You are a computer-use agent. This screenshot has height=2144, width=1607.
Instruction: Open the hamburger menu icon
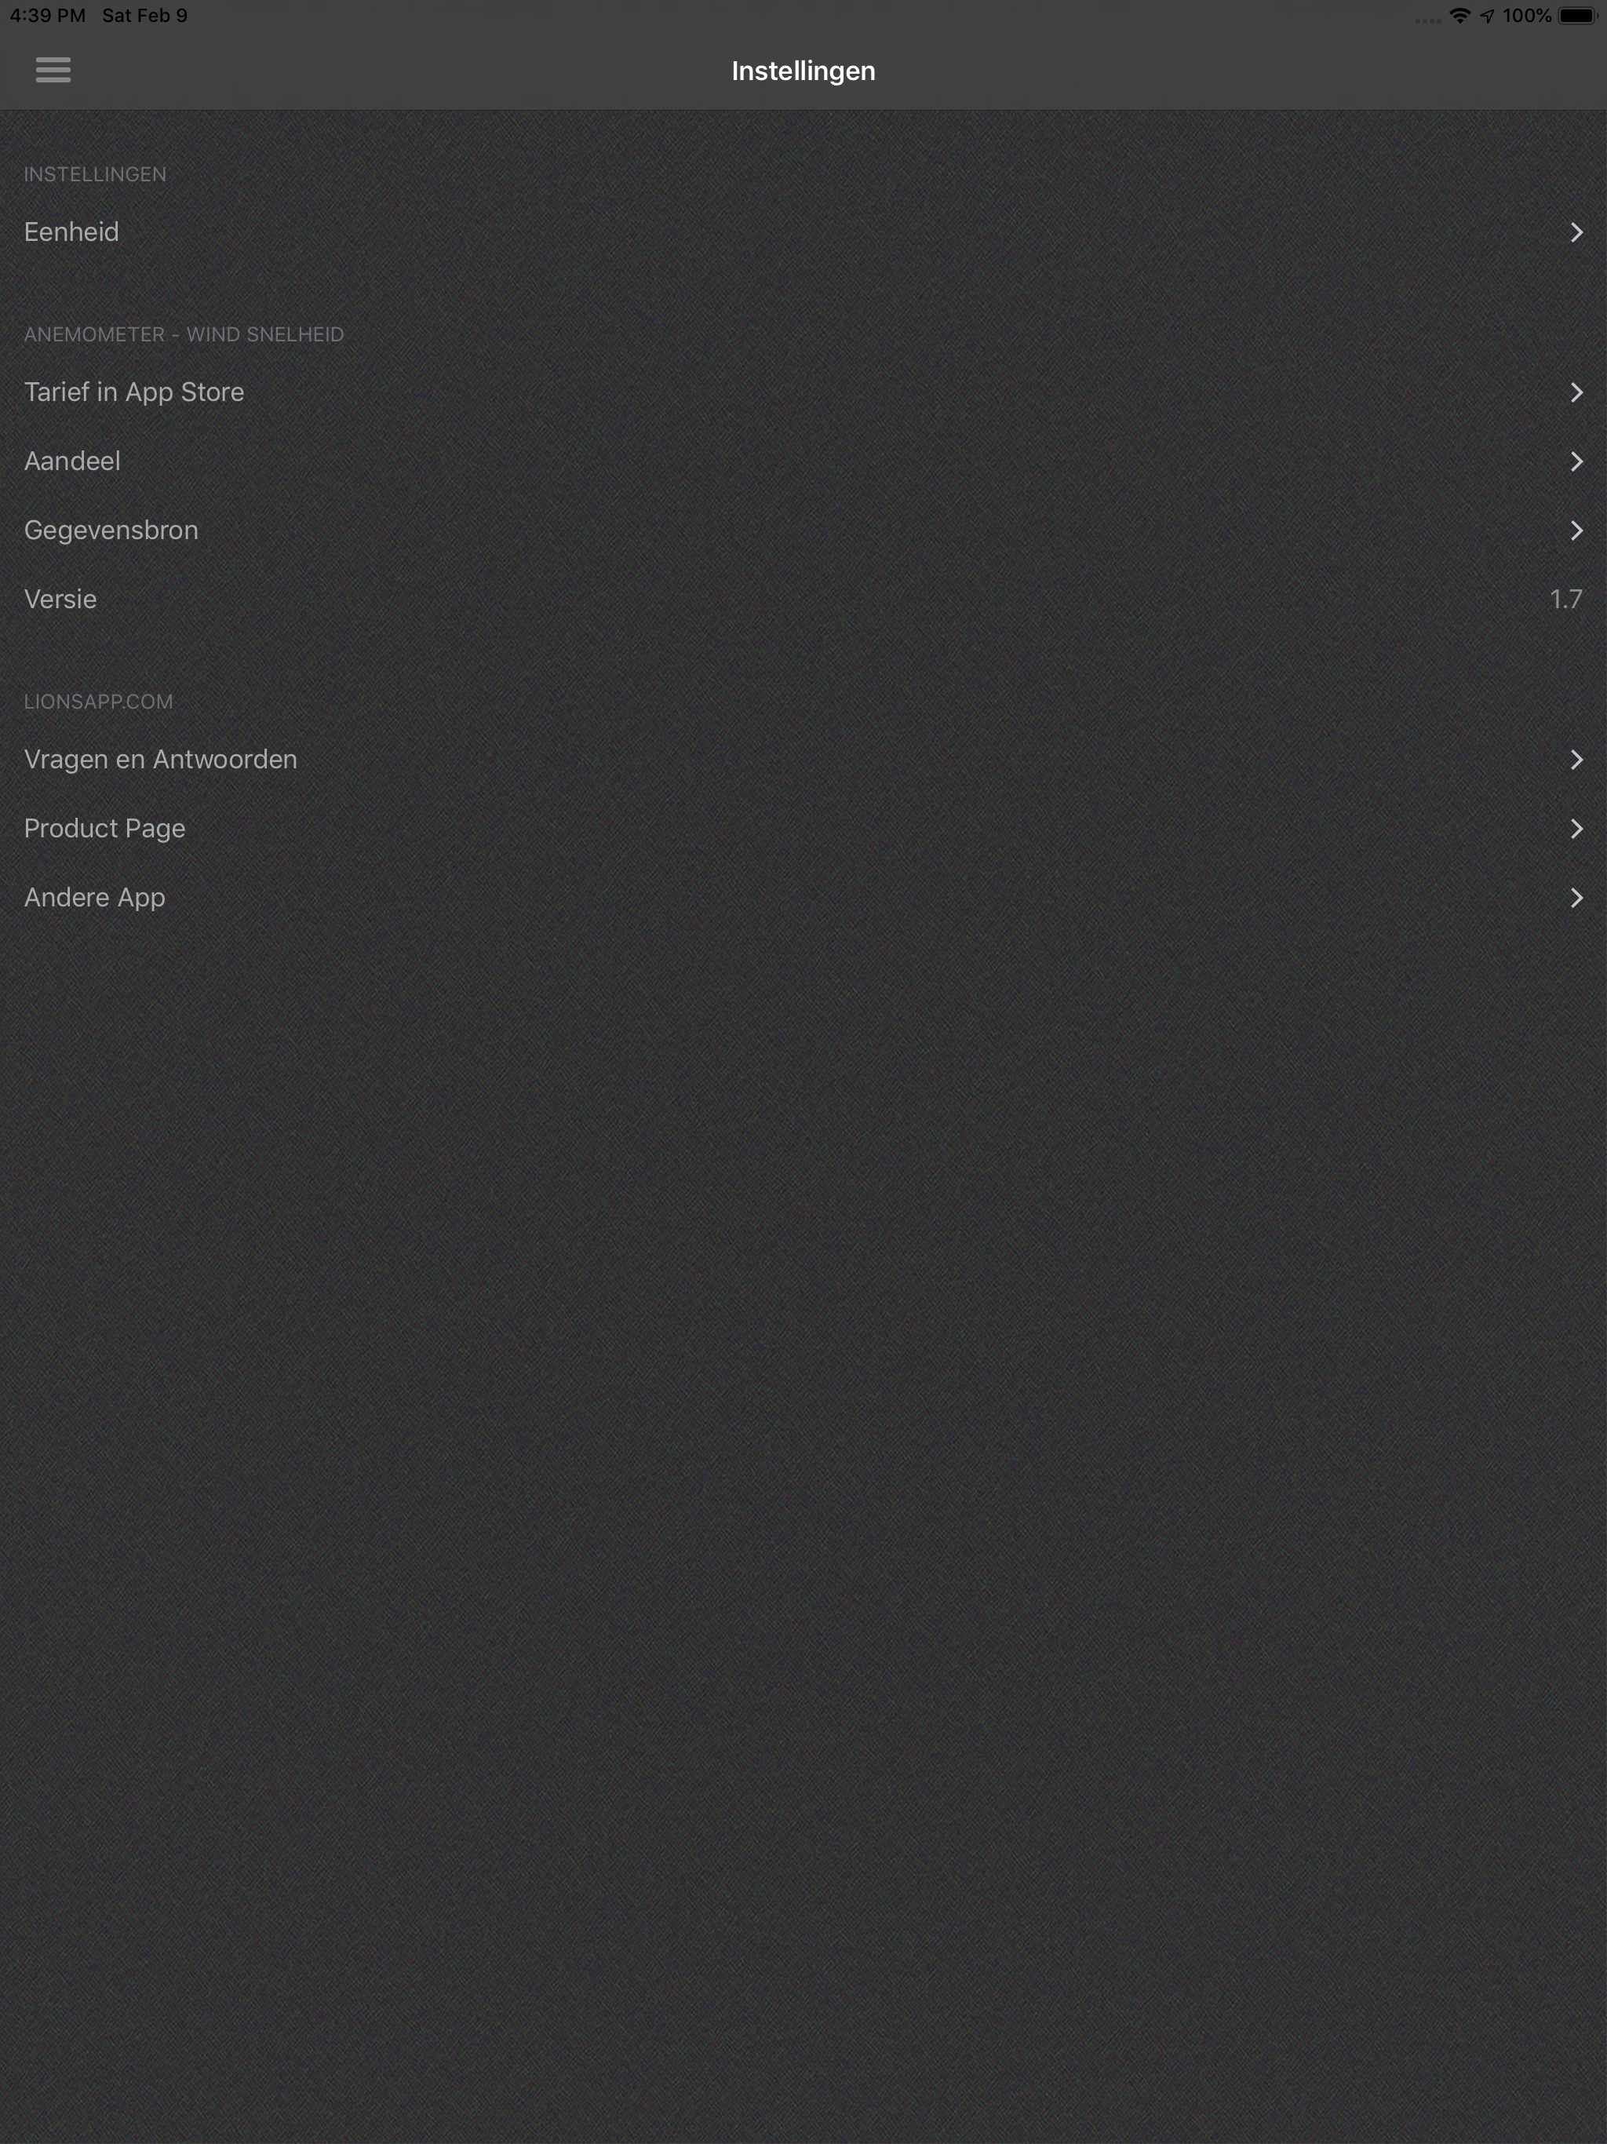tap(53, 70)
